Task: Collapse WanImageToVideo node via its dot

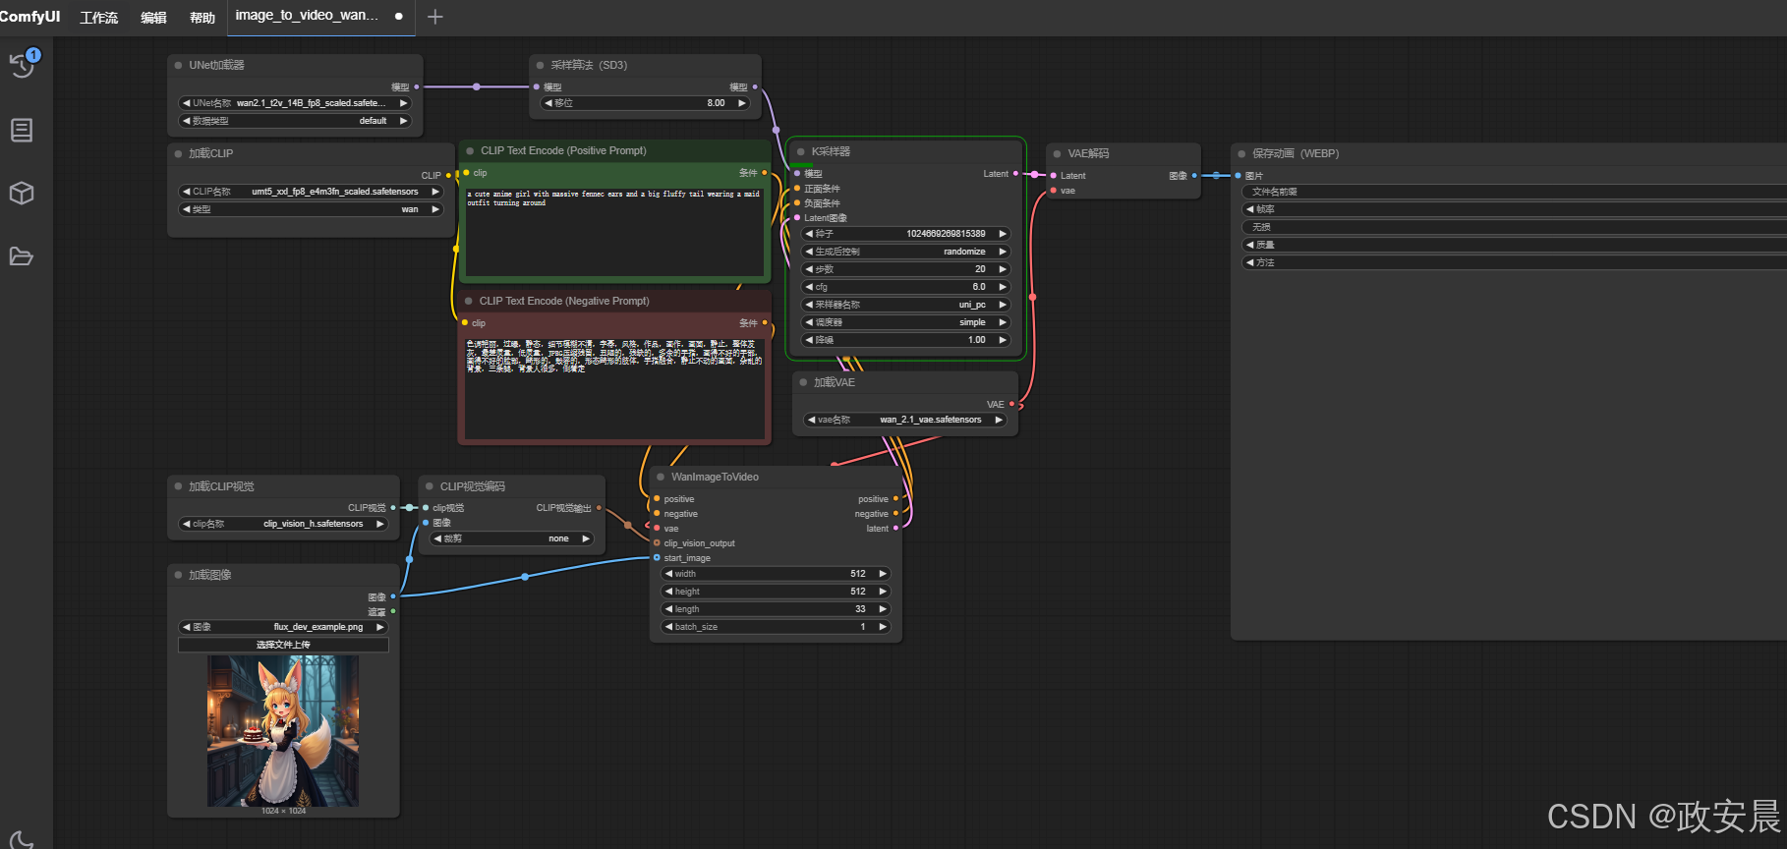Action: 661,477
